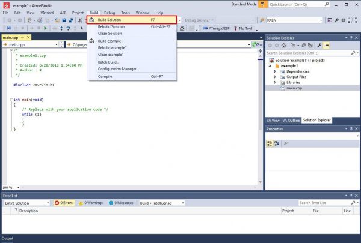Select Build example1 menu entry
361x243 pixels.
click(x=132, y=41)
